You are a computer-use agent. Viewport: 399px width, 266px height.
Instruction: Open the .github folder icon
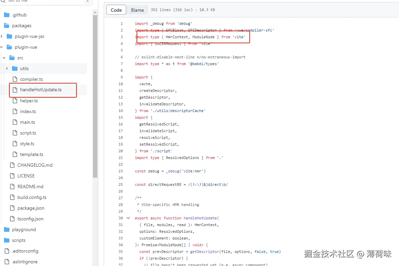pyautogui.click(x=7, y=15)
